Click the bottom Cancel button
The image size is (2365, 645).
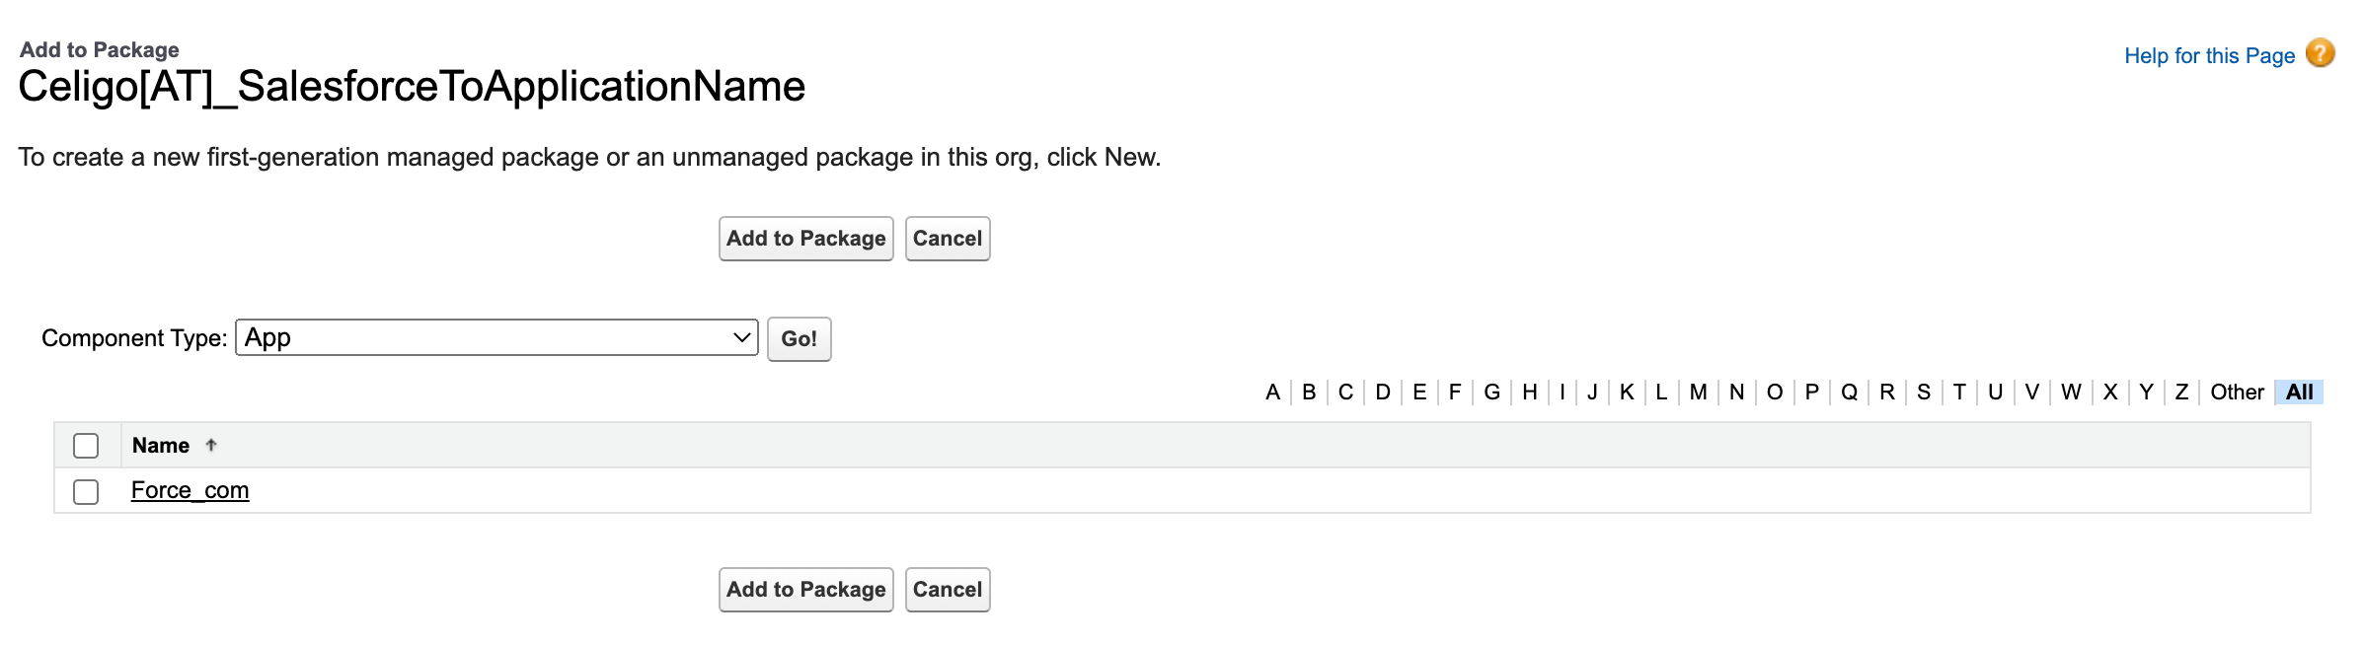948,590
